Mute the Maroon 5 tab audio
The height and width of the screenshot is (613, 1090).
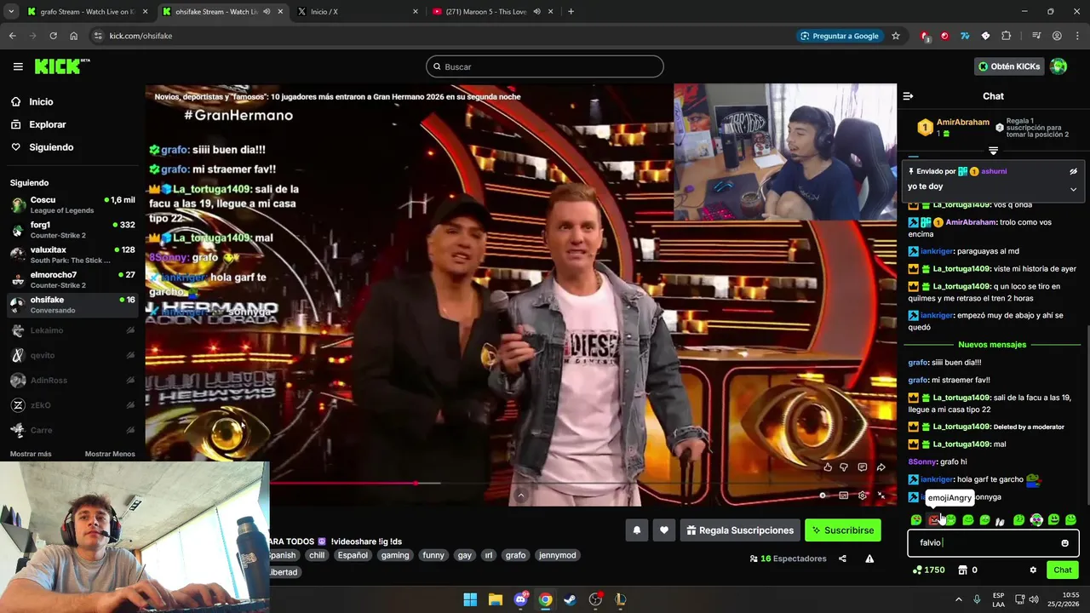point(536,12)
